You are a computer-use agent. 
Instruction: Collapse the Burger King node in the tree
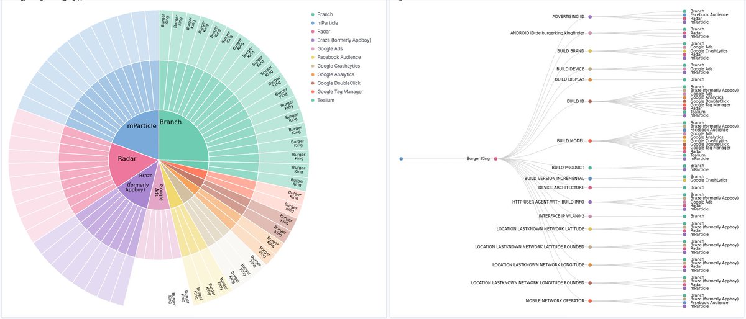[495, 159]
